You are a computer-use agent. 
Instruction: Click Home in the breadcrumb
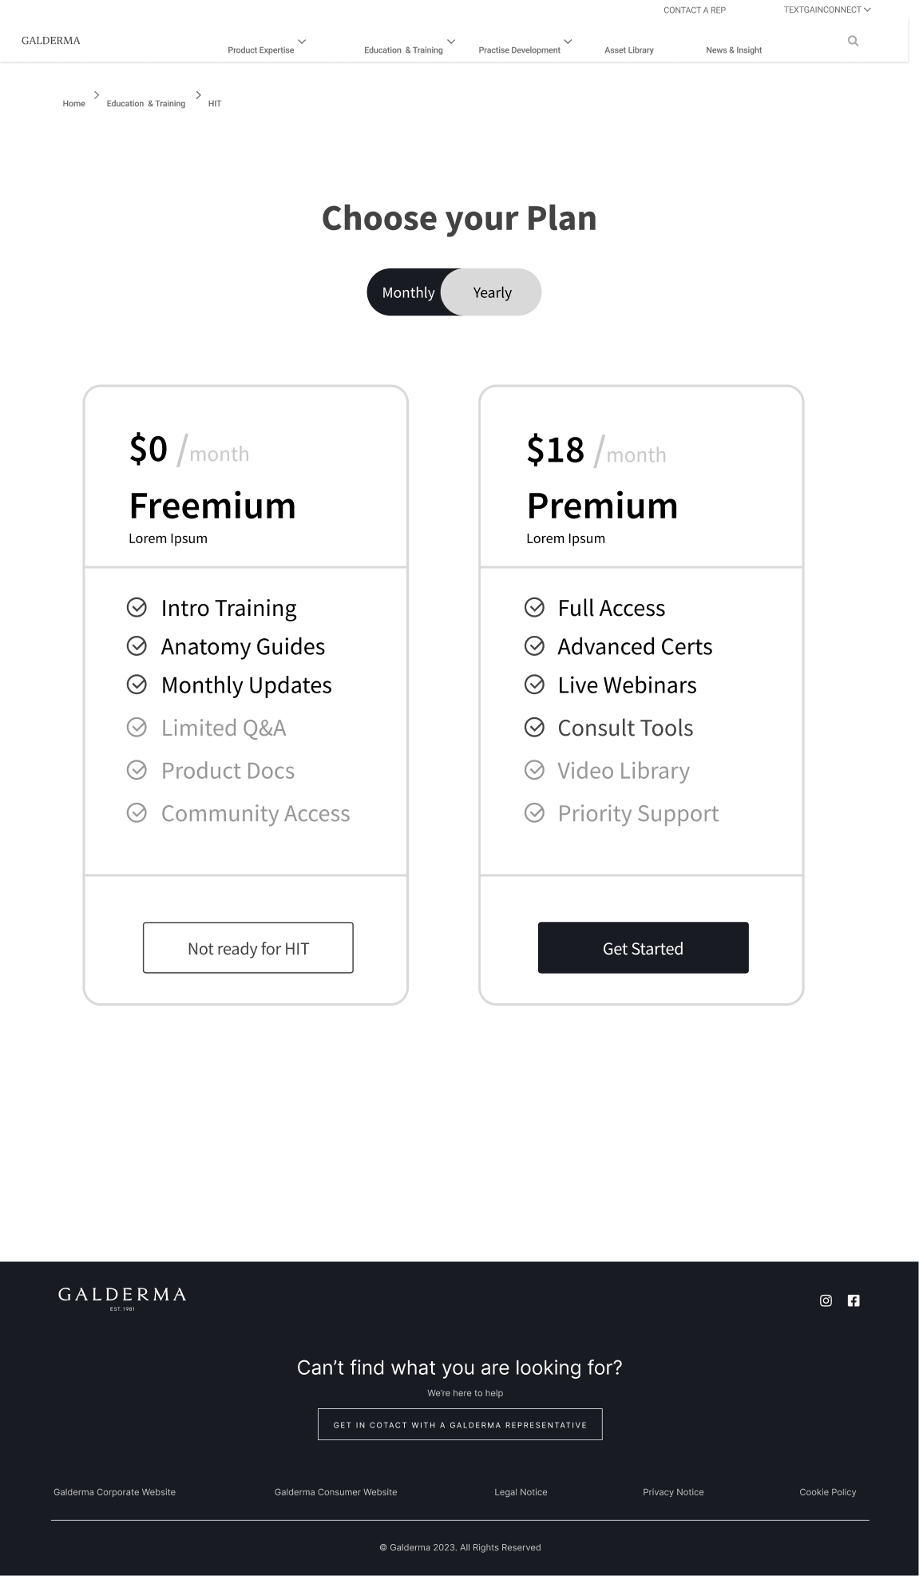[x=73, y=104]
